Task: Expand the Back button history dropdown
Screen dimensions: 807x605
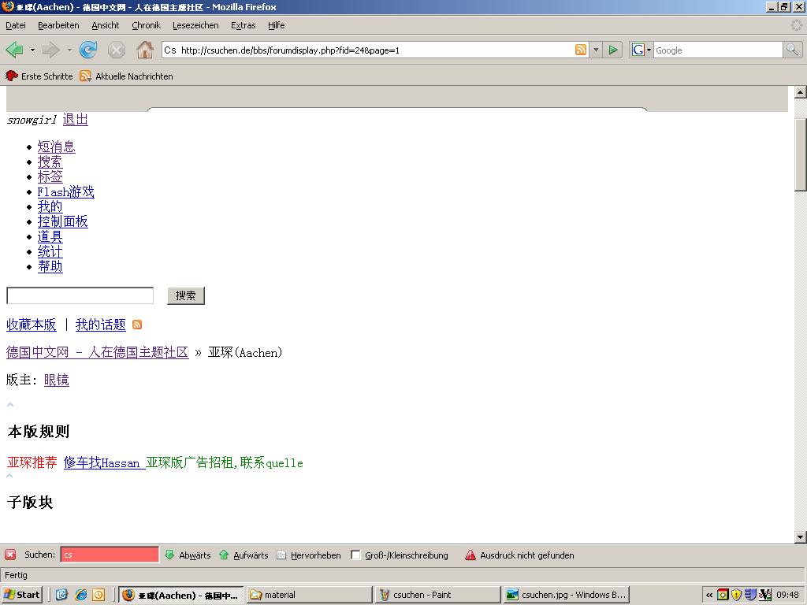Action: pos(32,50)
